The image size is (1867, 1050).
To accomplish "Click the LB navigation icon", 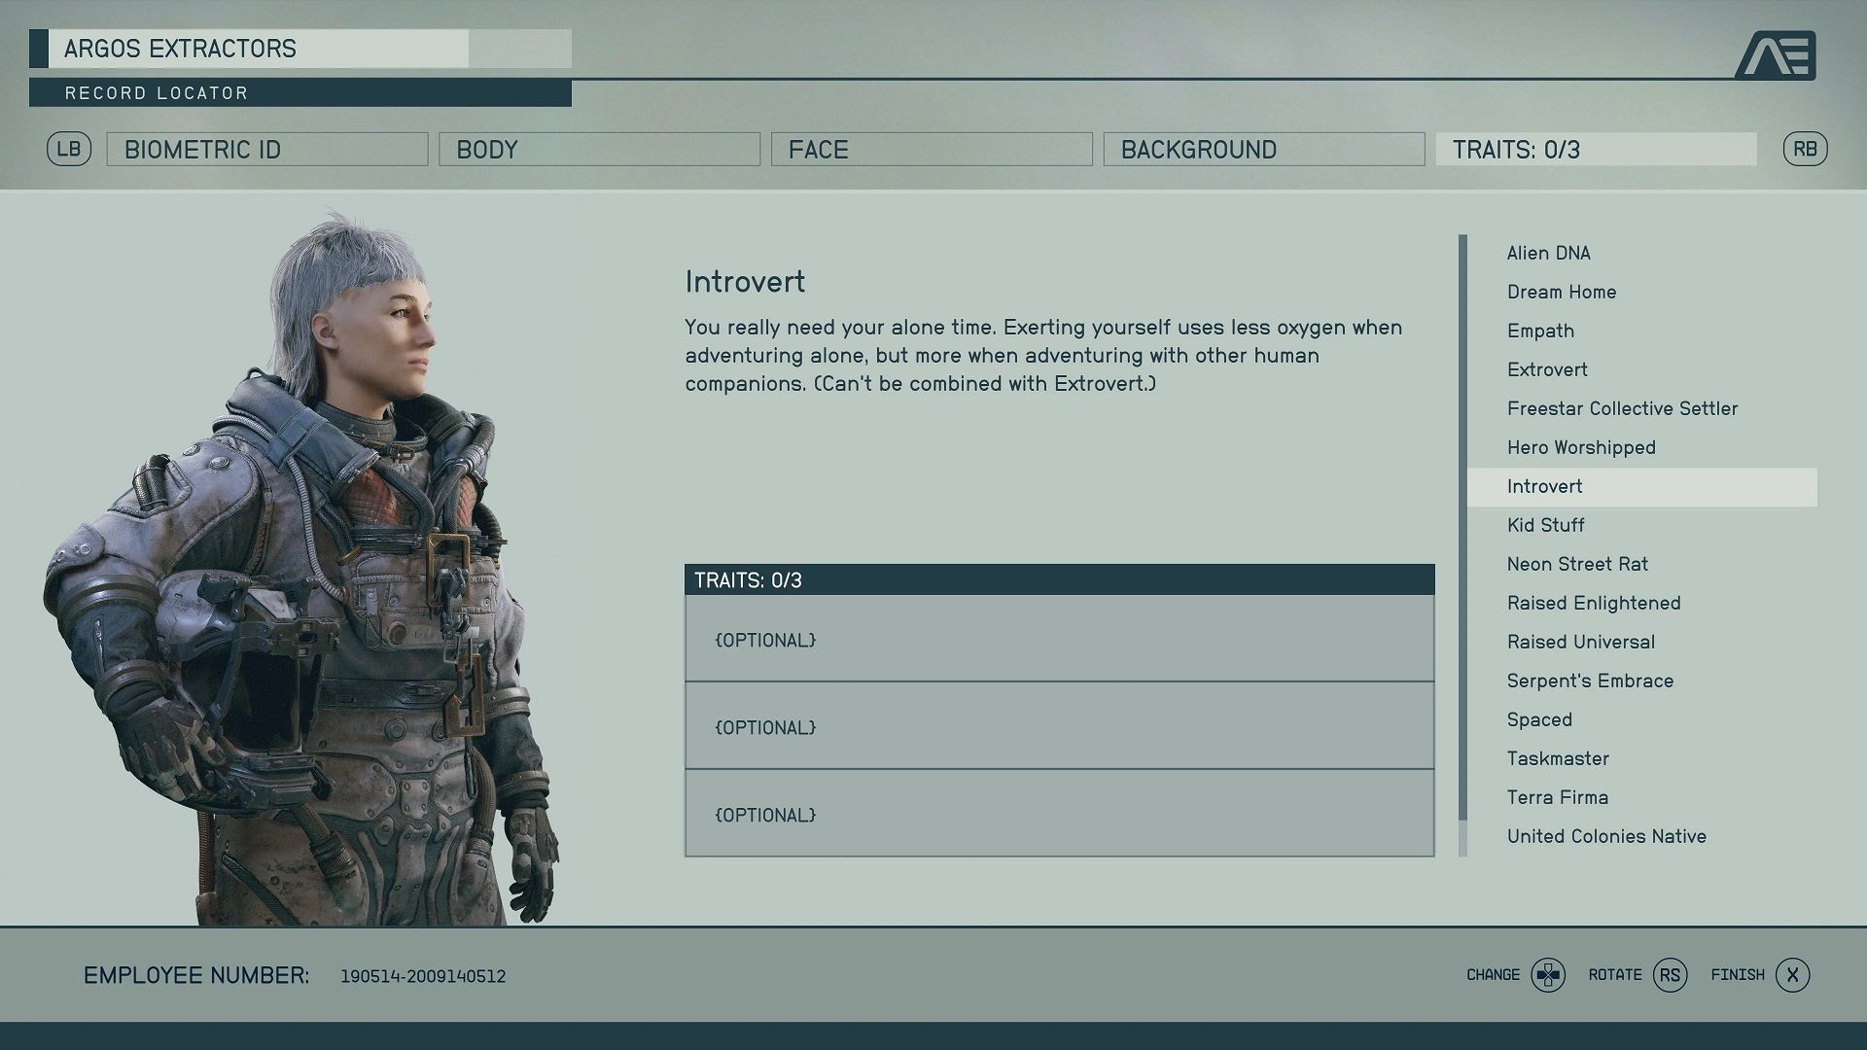I will [x=67, y=148].
